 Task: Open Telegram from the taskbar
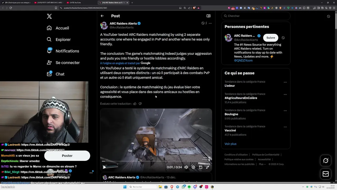coord(177,187)
